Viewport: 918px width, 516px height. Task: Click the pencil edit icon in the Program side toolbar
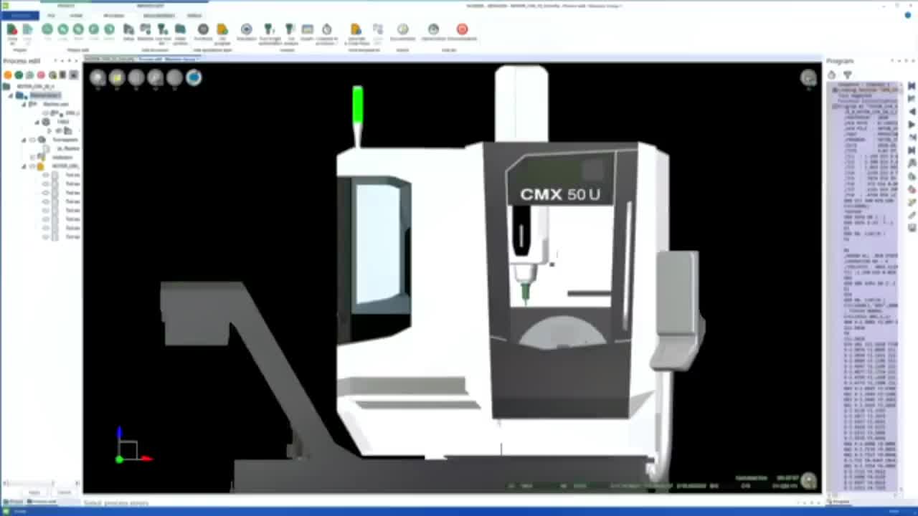coord(912,215)
